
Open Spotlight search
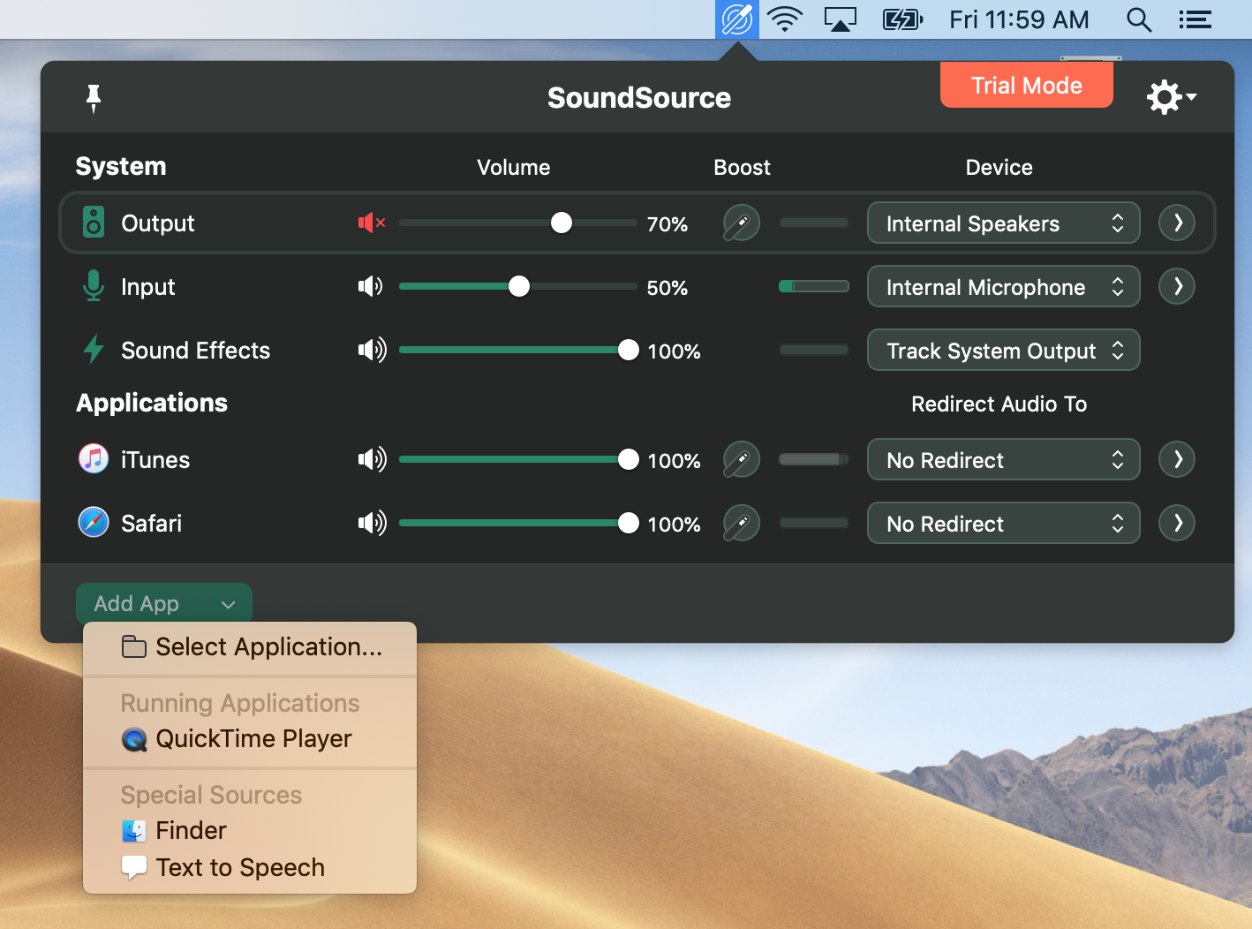1139,19
